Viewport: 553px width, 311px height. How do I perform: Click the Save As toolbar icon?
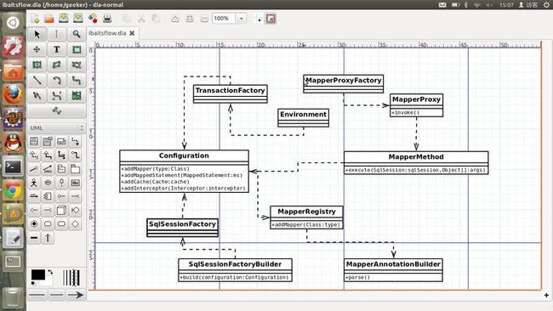pyautogui.click(x=78, y=19)
